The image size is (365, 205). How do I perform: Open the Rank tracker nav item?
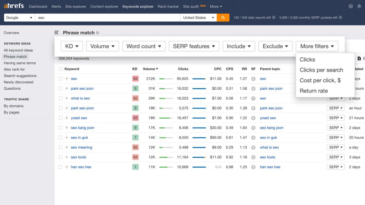[x=168, y=6]
